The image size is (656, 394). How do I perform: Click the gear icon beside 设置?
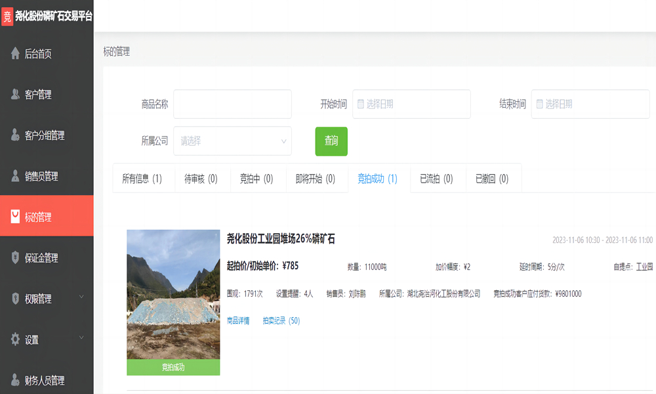click(x=15, y=339)
